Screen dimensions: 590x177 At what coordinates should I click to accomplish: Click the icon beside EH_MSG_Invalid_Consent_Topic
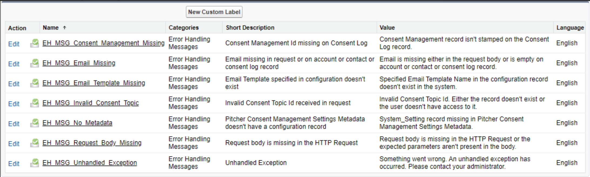tap(34, 103)
